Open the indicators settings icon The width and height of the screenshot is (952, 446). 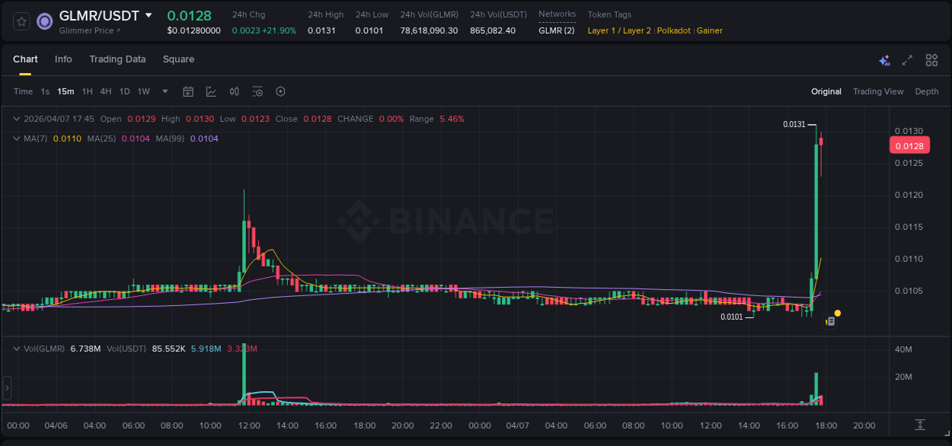point(257,91)
